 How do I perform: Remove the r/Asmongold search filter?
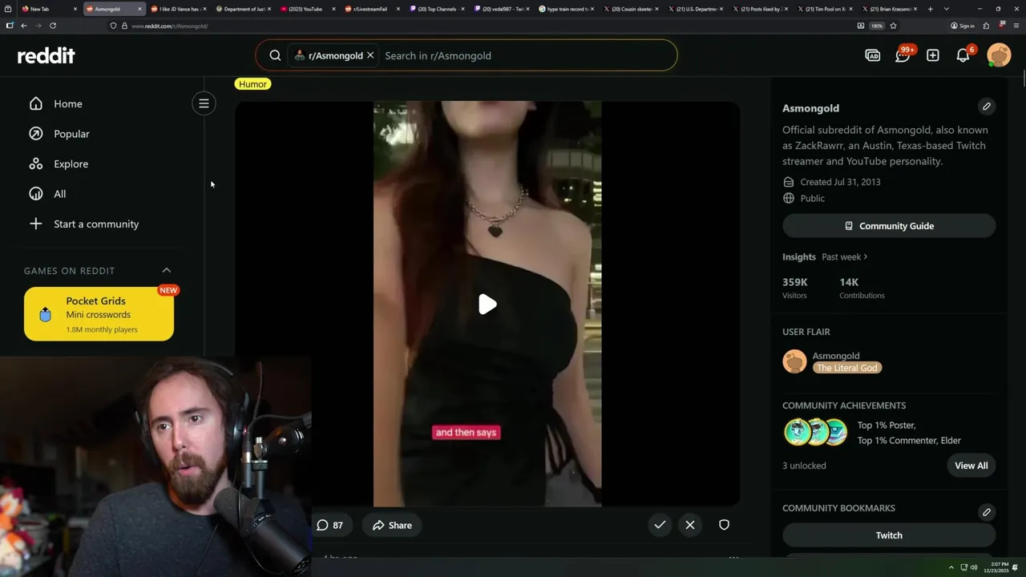[x=370, y=55]
